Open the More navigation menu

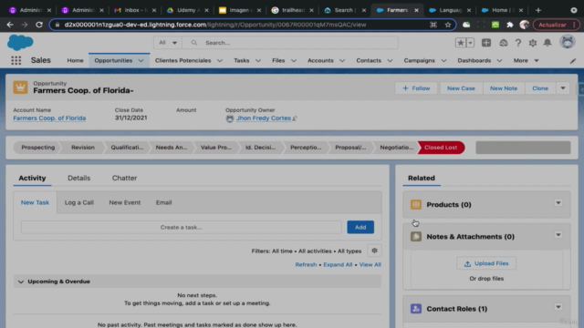click(526, 61)
